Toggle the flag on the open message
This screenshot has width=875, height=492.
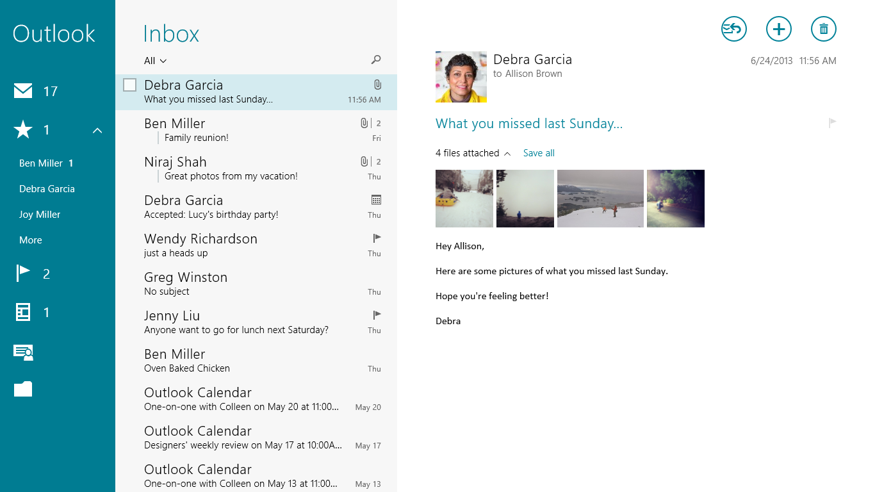tap(832, 122)
